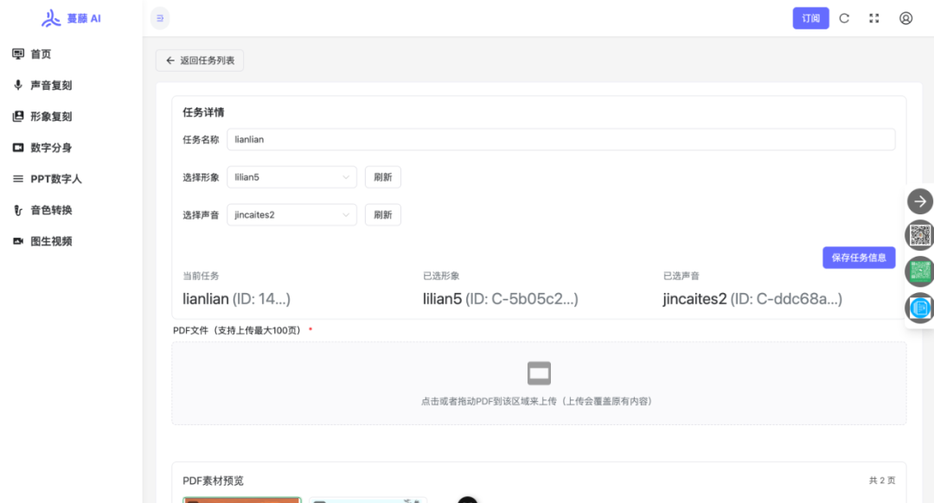Viewport: 934px width, 503px height.
Task: Toggle the sidebar collapse button near top left
Action: [x=159, y=17]
